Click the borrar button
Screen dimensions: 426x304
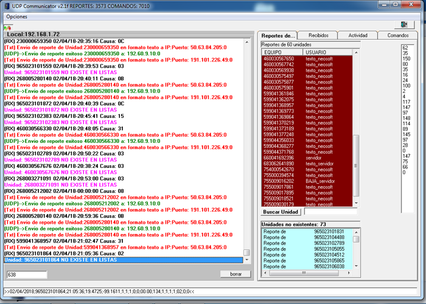235,274
